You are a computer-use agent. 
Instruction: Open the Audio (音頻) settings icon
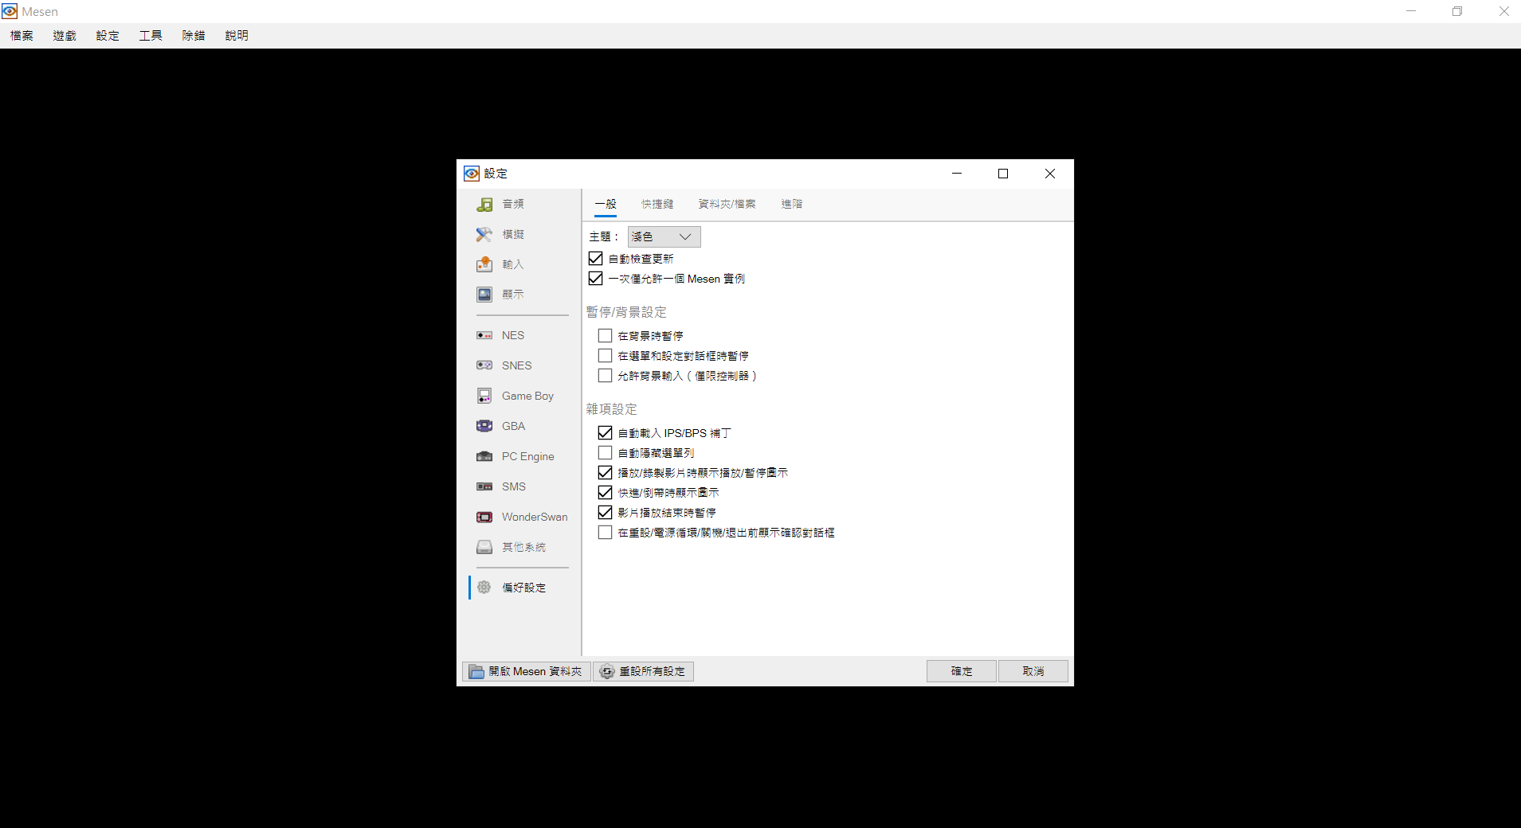pyautogui.click(x=484, y=205)
